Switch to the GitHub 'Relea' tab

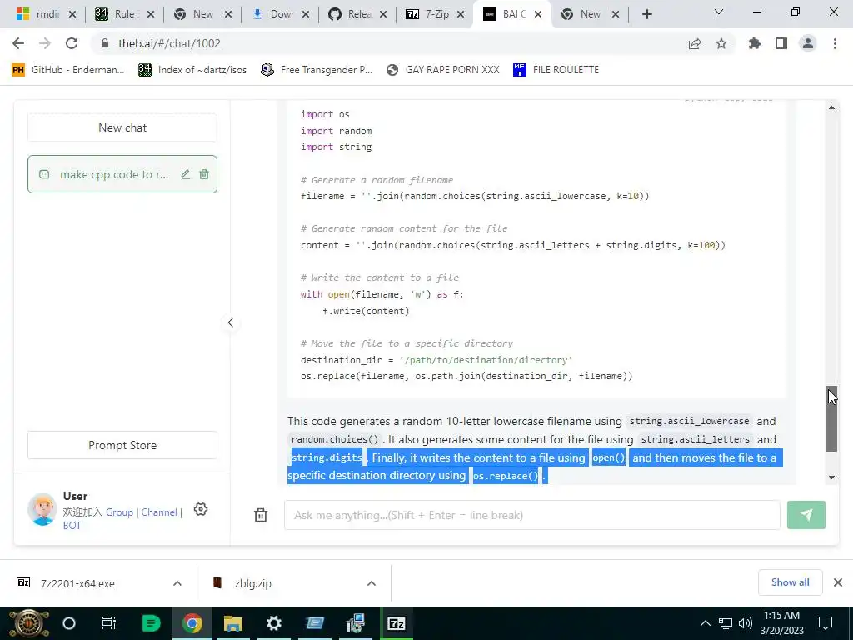pos(358,14)
